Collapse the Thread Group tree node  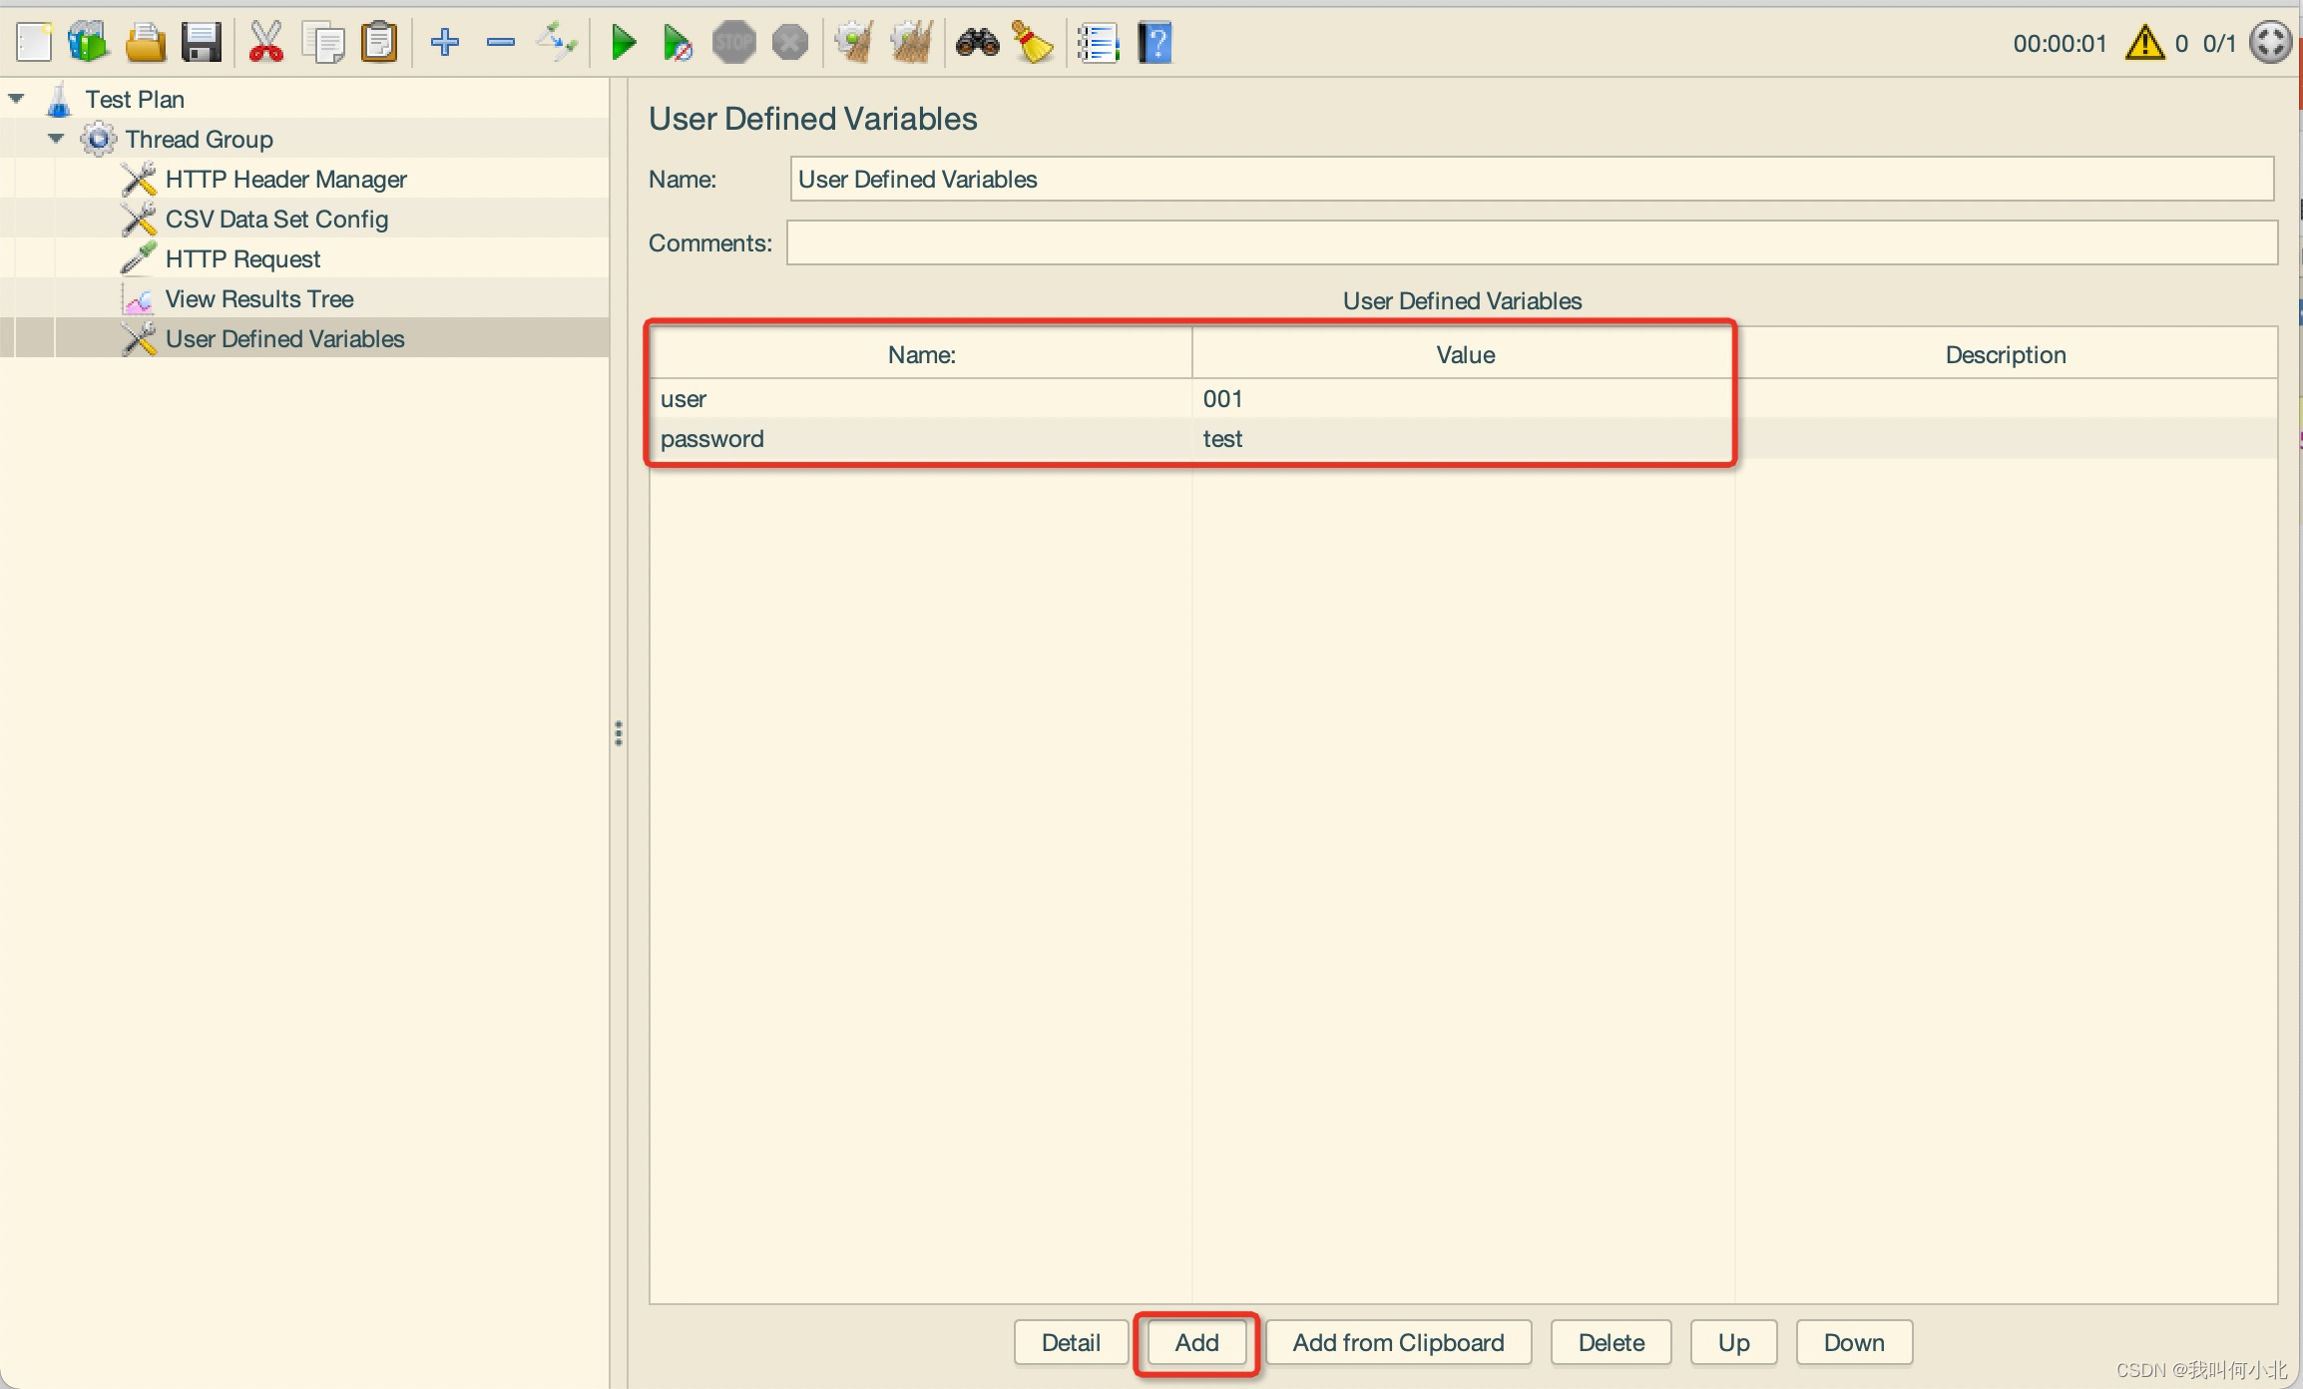[57, 139]
